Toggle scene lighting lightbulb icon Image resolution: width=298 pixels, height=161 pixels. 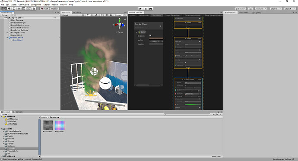tap(88, 15)
